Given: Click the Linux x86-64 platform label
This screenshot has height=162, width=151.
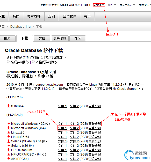Looking at the screenshot, I should click(x=20, y=137).
